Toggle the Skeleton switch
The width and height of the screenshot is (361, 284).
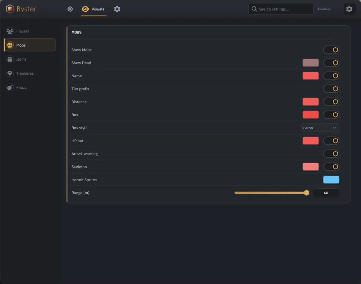[331, 167]
